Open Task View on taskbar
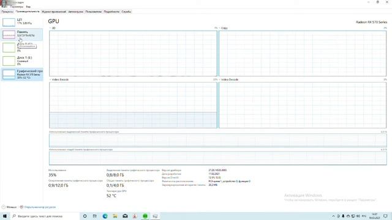Viewport: 392px width, 220px height. coord(95,216)
